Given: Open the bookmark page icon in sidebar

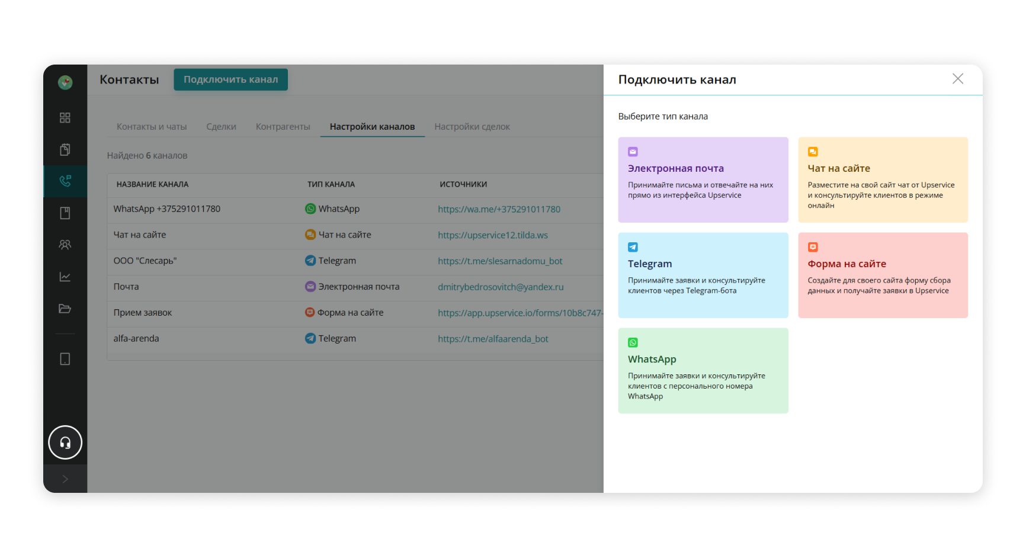Looking at the screenshot, I should 65,213.
